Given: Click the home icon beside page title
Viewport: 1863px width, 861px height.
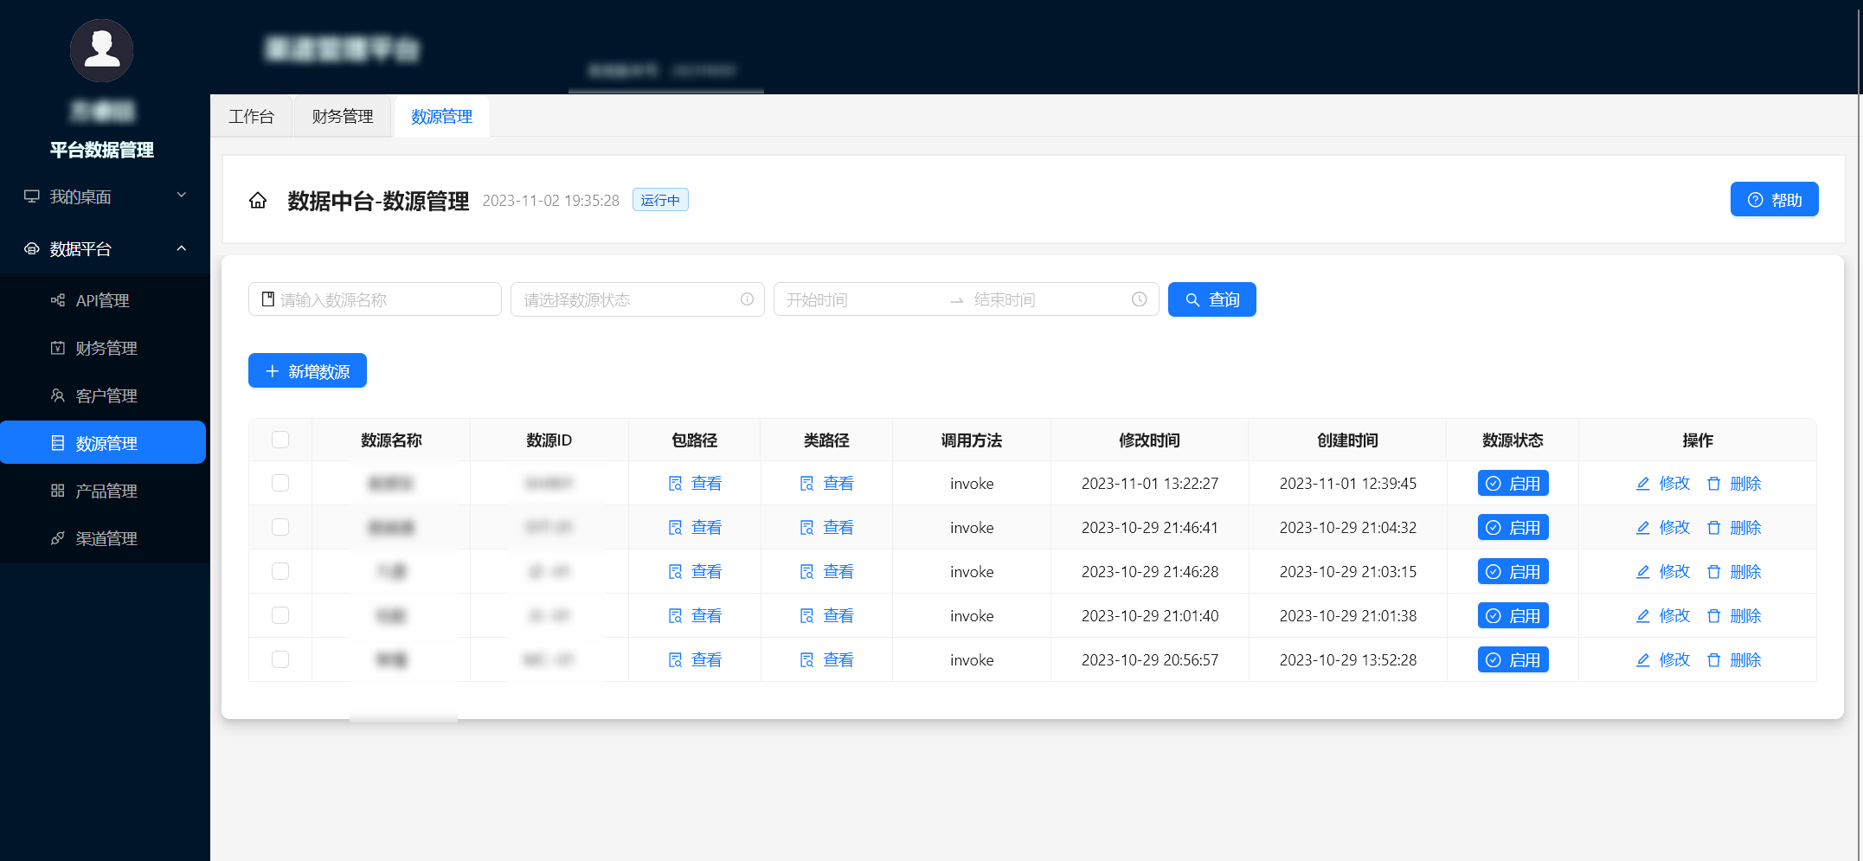Looking at the screenshot, I should (258, 201).
